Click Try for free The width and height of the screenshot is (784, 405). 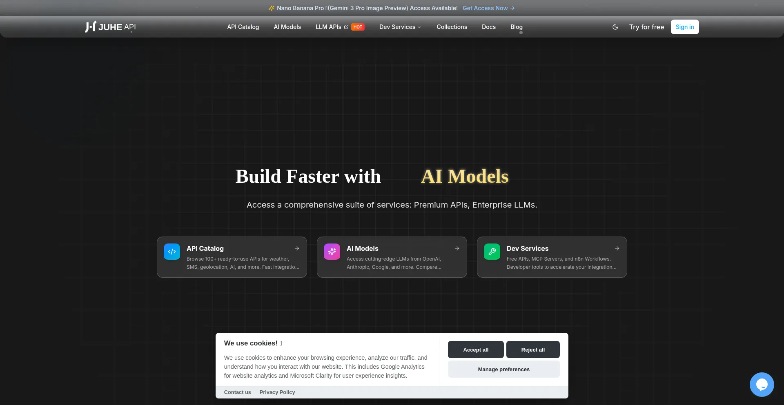(x=646, y=27)
